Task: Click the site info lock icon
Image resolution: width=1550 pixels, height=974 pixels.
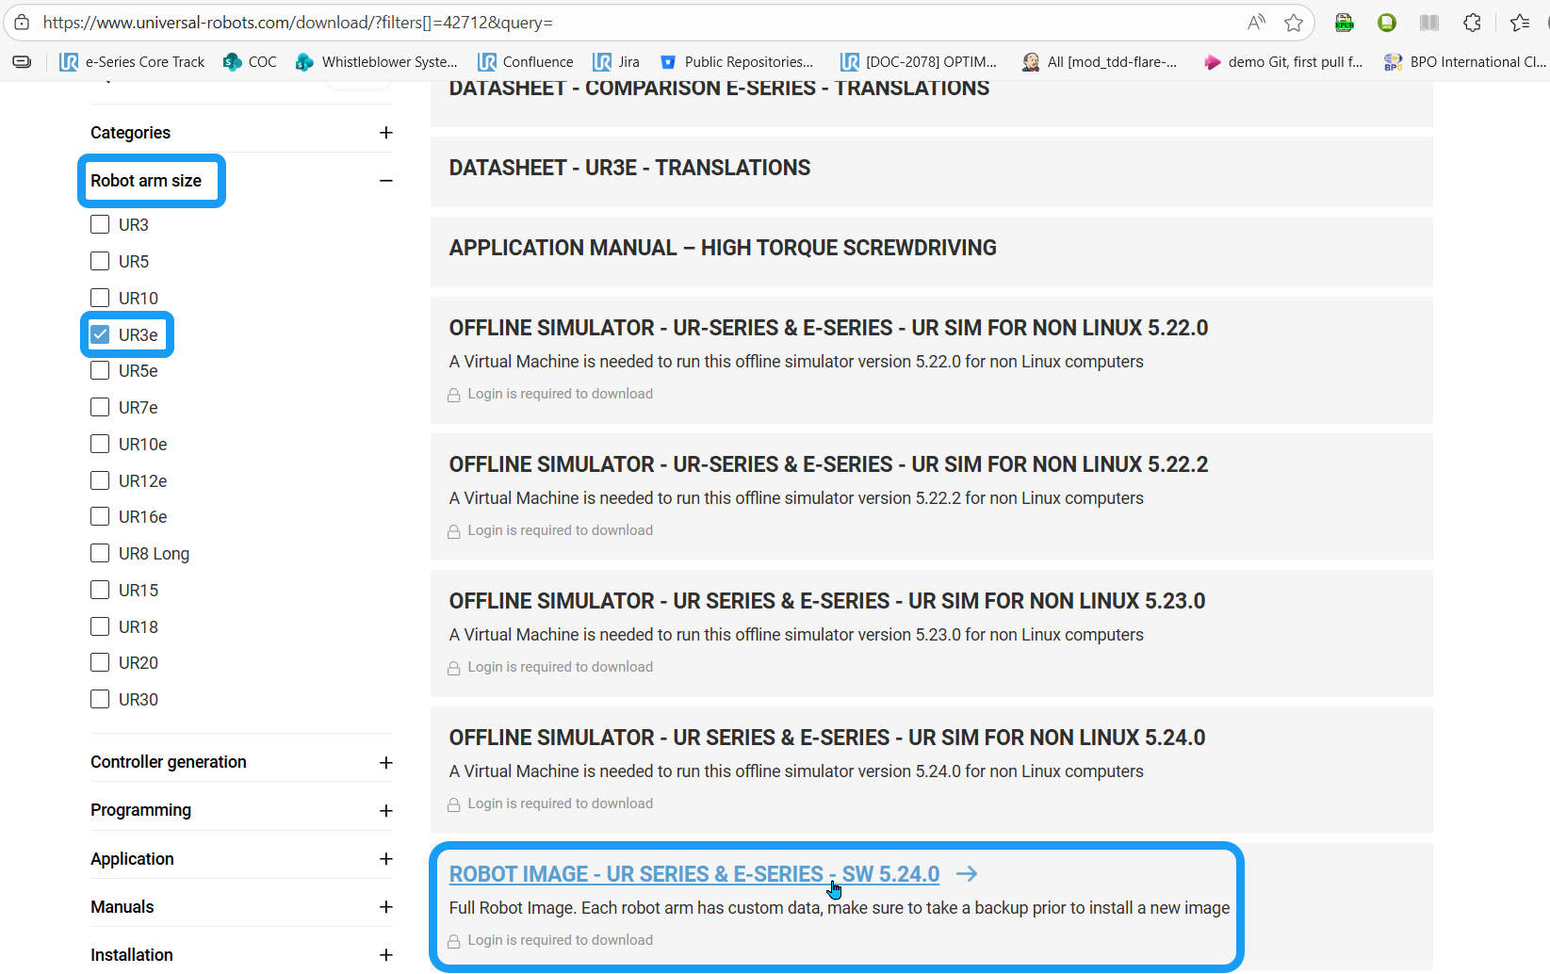Action: pos(22,23)
